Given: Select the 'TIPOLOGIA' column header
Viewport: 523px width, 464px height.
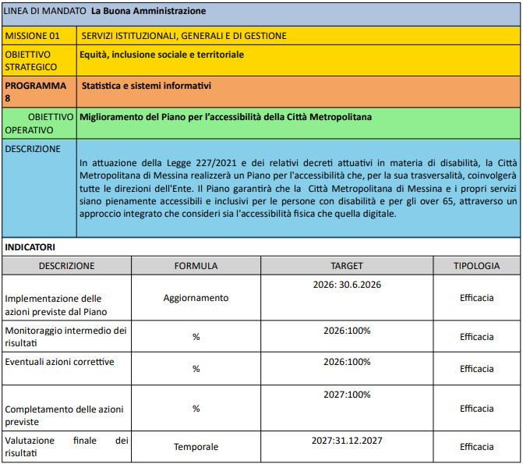Looking at the screenshot, I should [x=476, y=266].
